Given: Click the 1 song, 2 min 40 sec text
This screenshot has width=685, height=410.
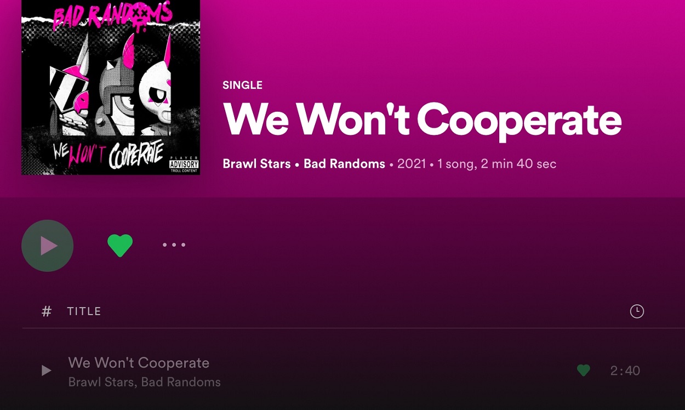Looking at the screenshot, I should pos(496,163).
